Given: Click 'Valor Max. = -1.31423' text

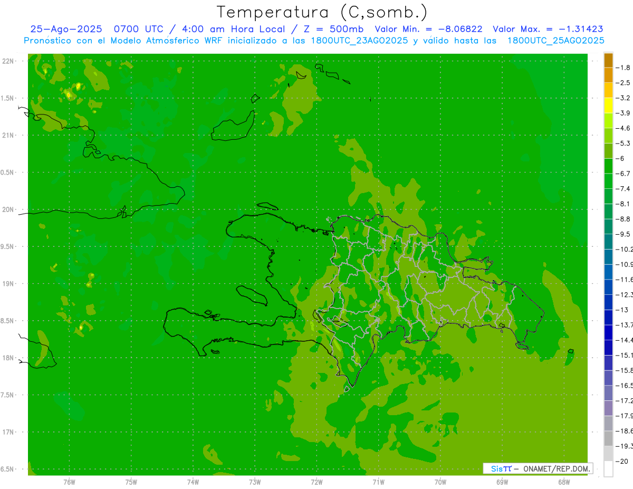Looking at the screenshot, I should pos(548,30).
